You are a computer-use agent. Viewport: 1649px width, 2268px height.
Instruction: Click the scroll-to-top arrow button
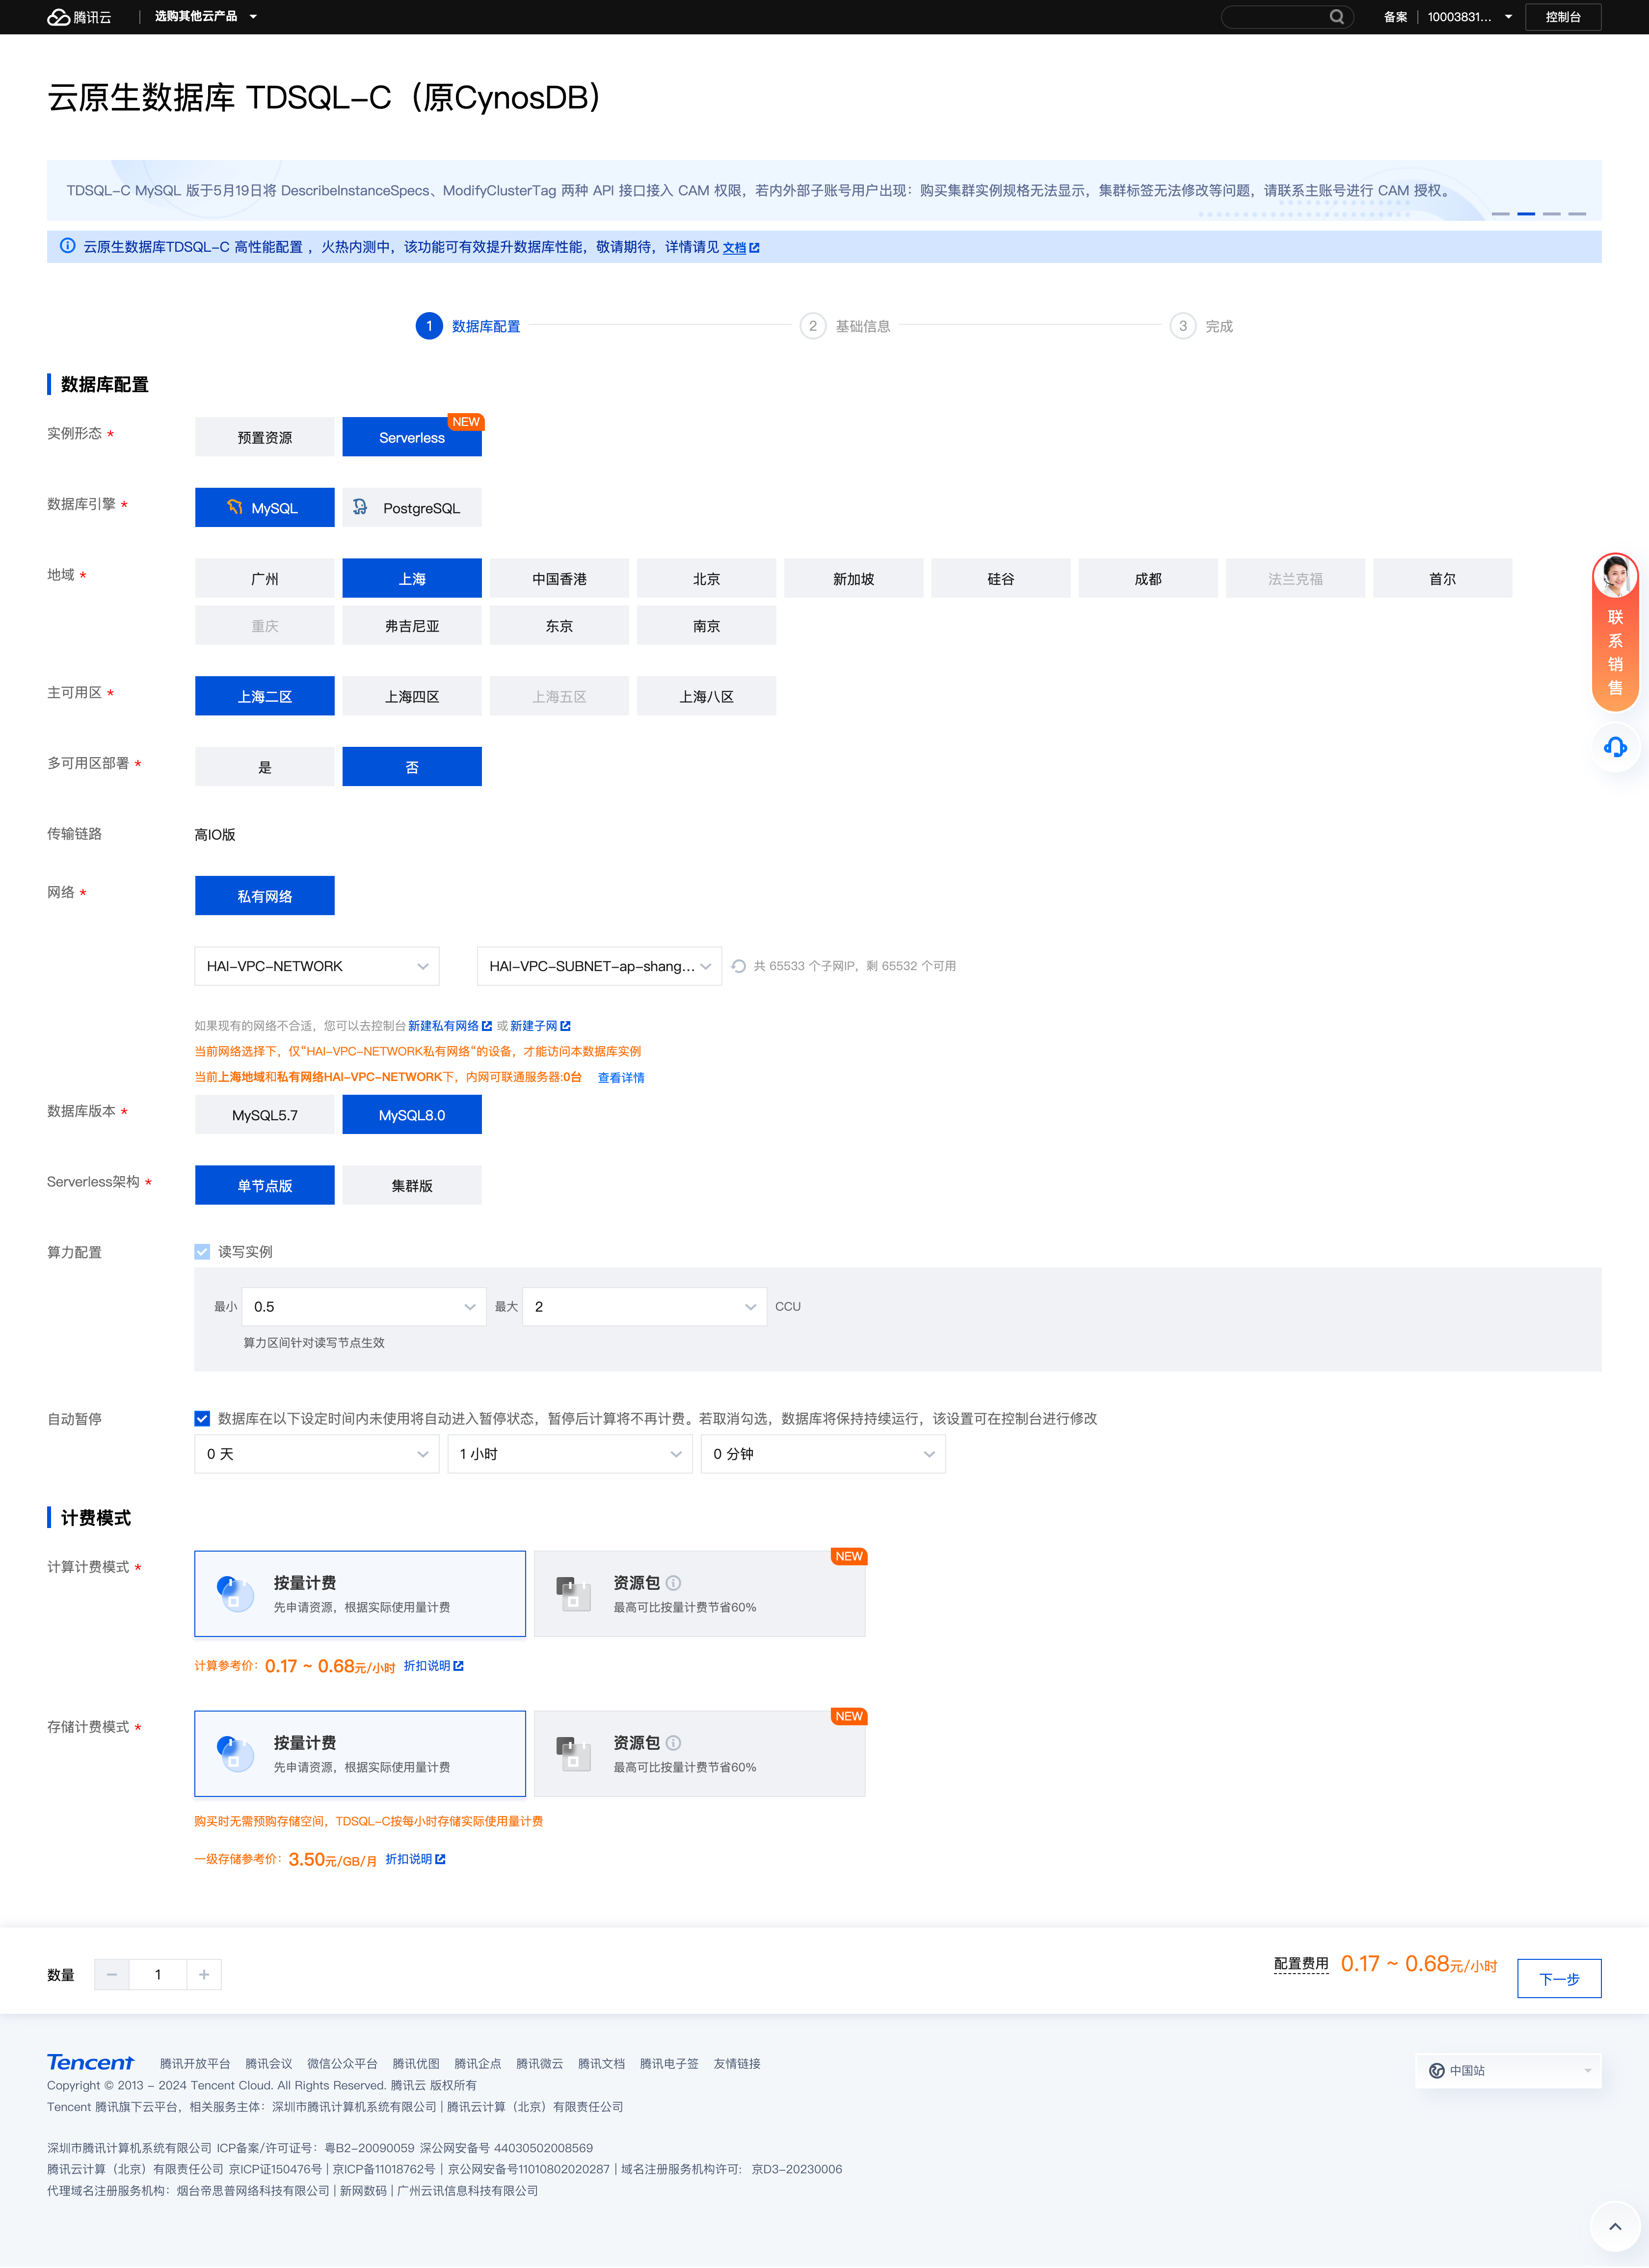point(1614,2226)
